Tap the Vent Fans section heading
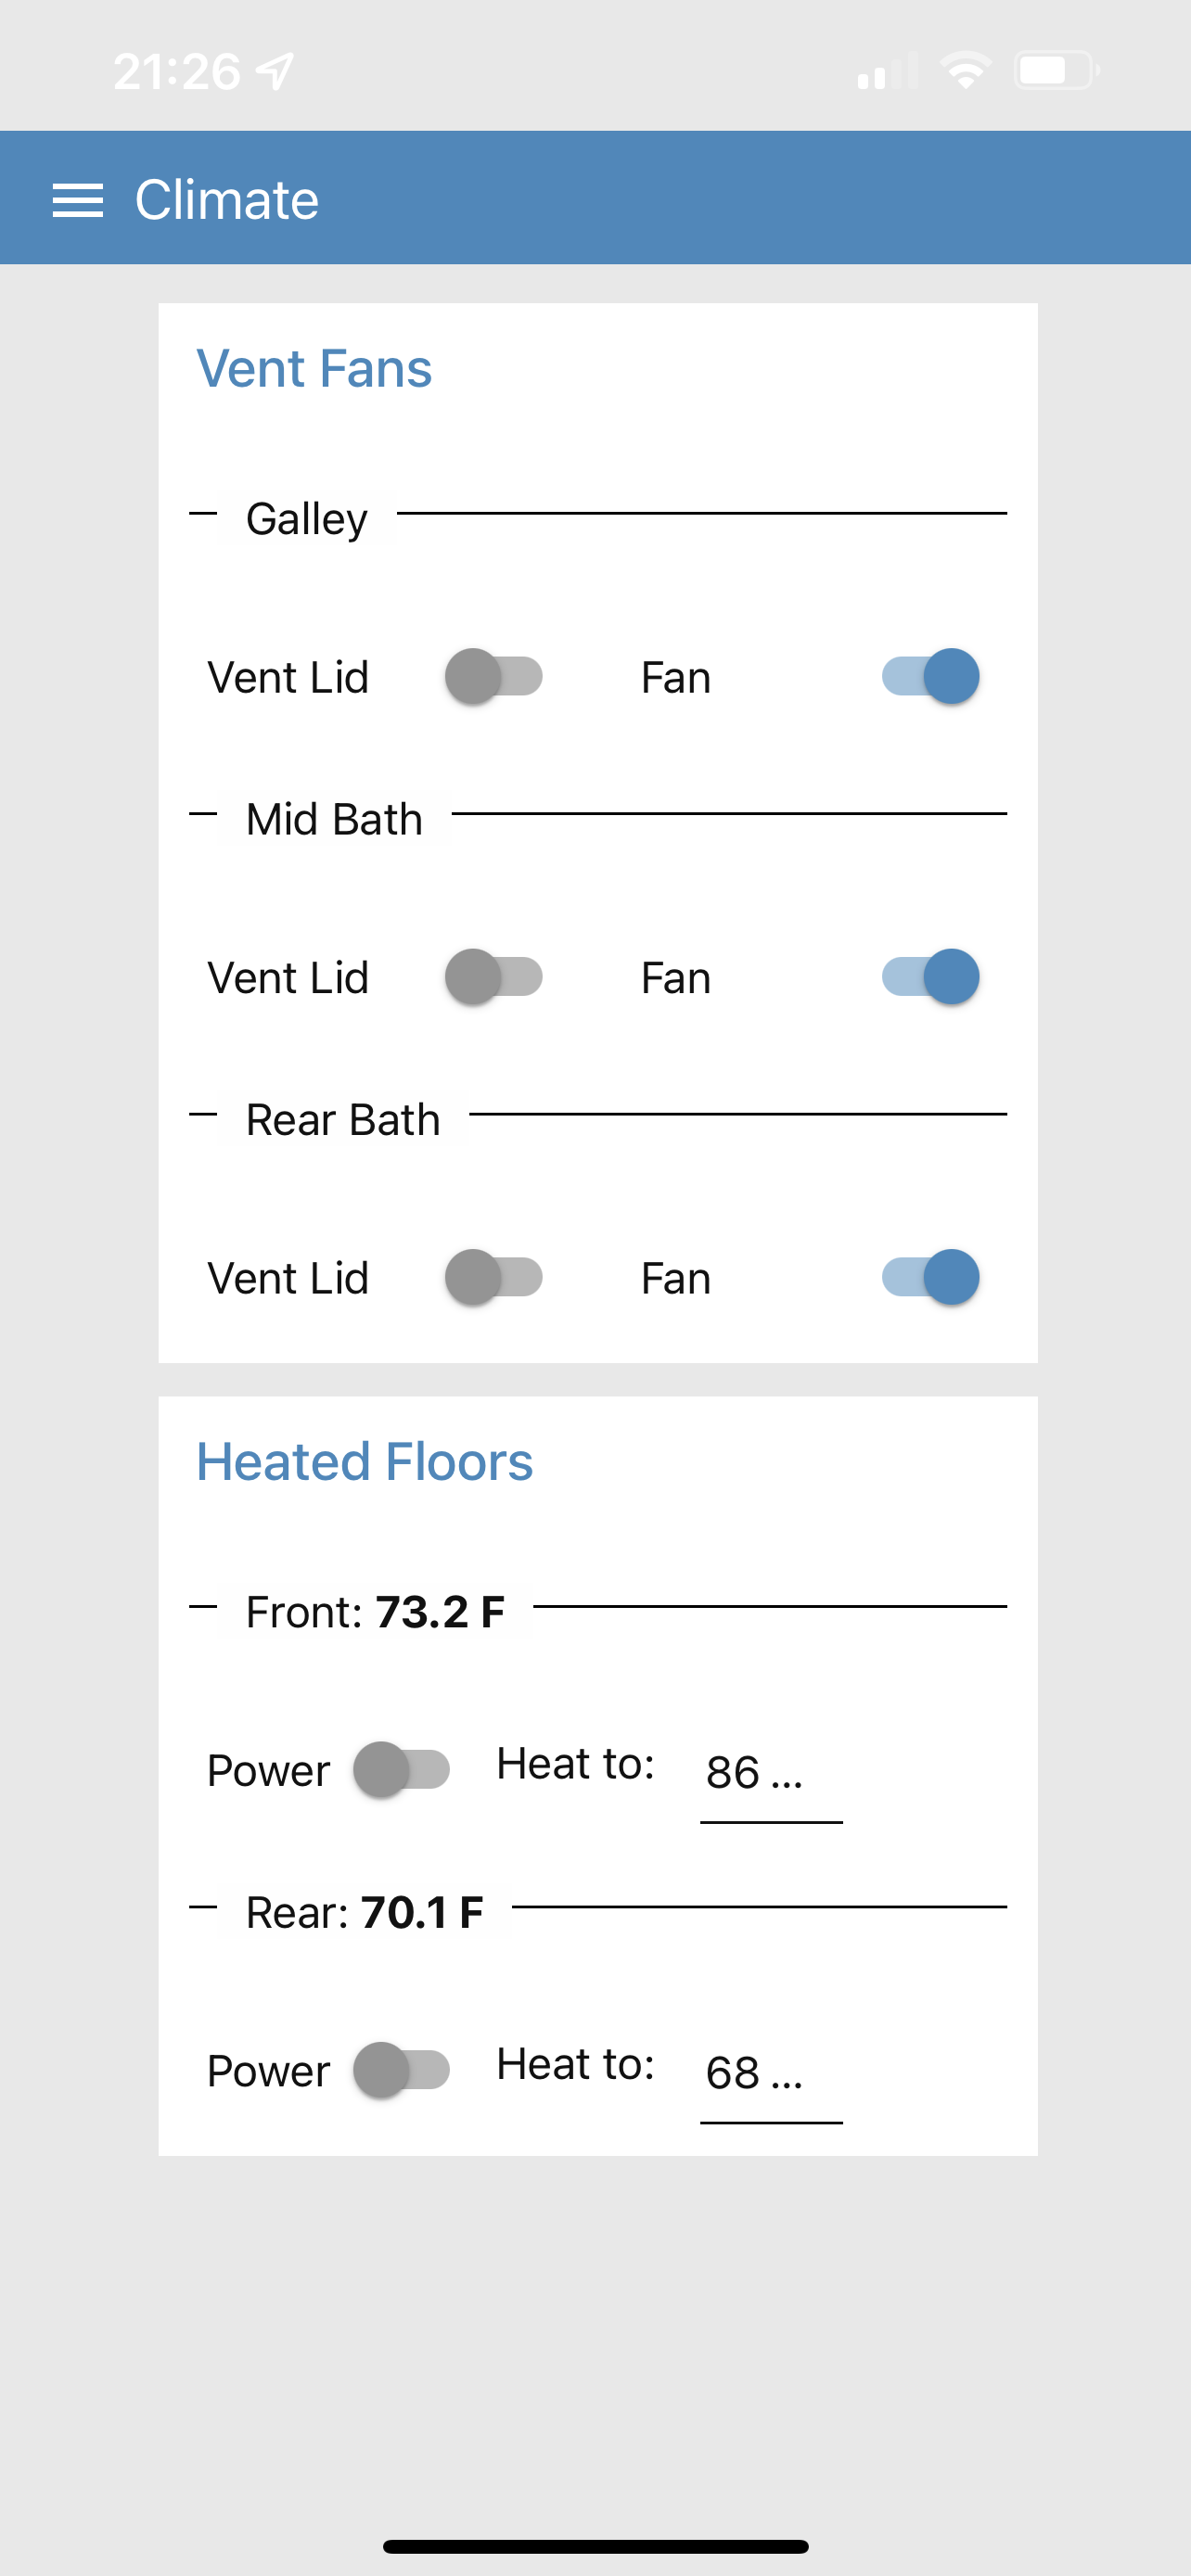 pos(314,368)
